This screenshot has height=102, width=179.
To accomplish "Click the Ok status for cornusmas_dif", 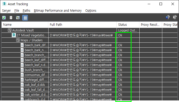I will [x=120, y=75].
